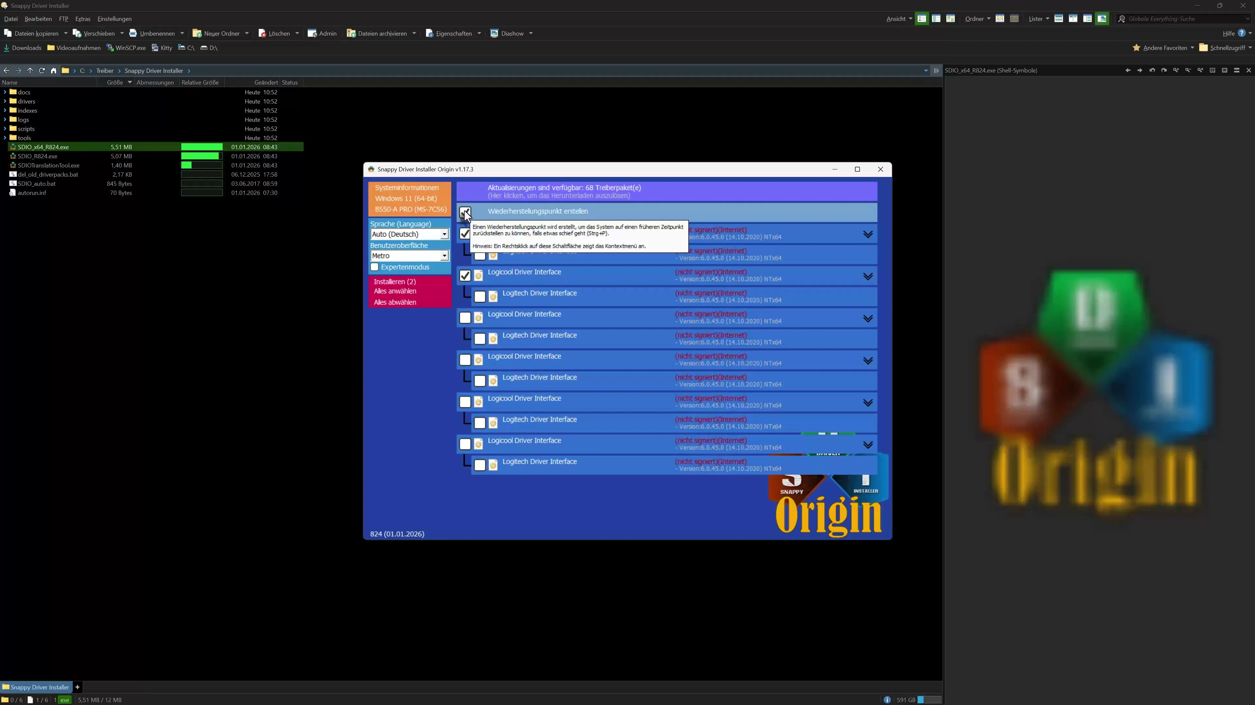Open the Einstellungen menu
Image resolution: width=1255 pixels, height=705 pixels.
pyautogui.click(x=114, y=19)
